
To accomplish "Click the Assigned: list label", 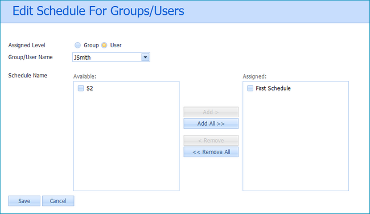I will click(254, 76).
